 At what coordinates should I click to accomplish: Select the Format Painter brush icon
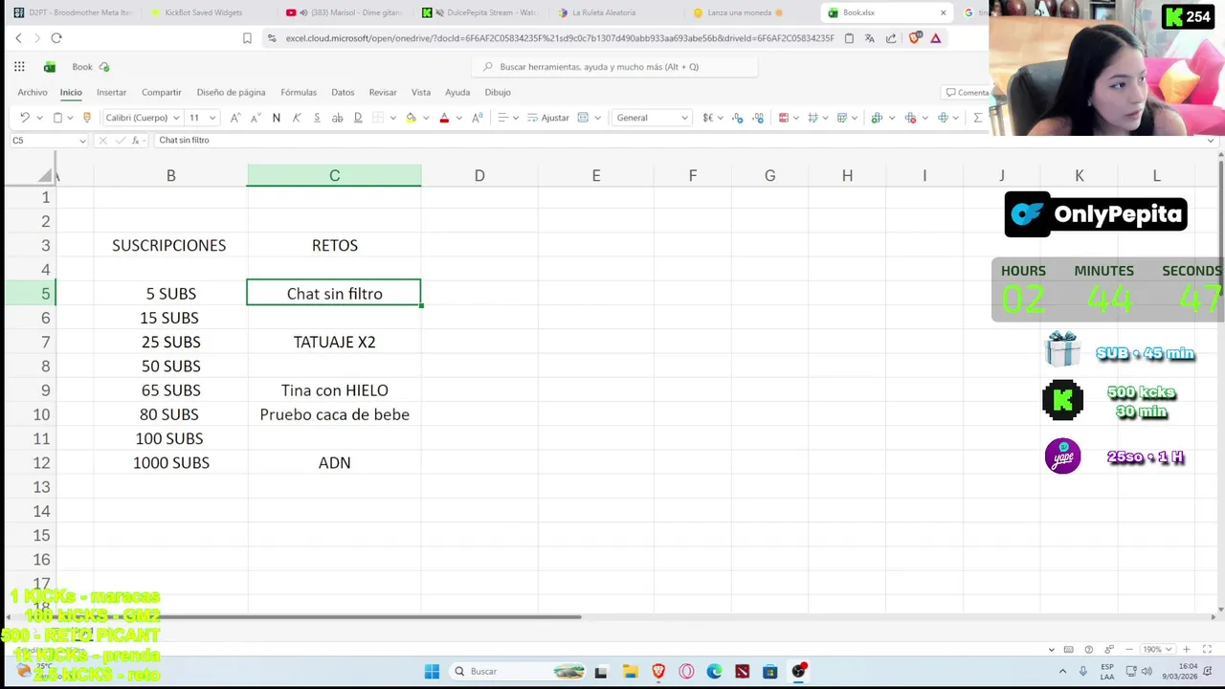pyautogui.click(x=86, y=118)
